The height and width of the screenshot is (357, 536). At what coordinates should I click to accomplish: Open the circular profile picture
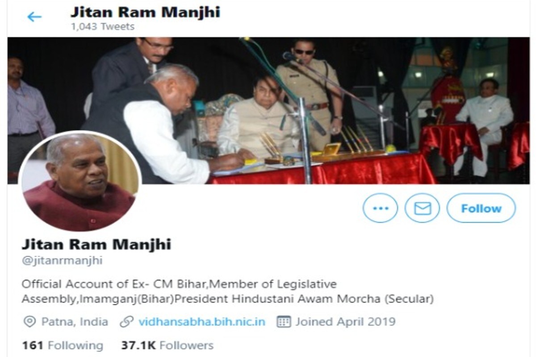coord(80,182)
